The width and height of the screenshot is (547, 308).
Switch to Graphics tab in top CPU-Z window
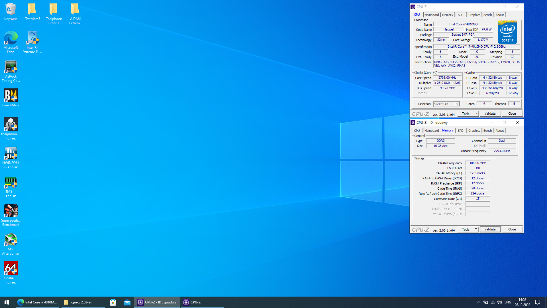click(474, 15)
